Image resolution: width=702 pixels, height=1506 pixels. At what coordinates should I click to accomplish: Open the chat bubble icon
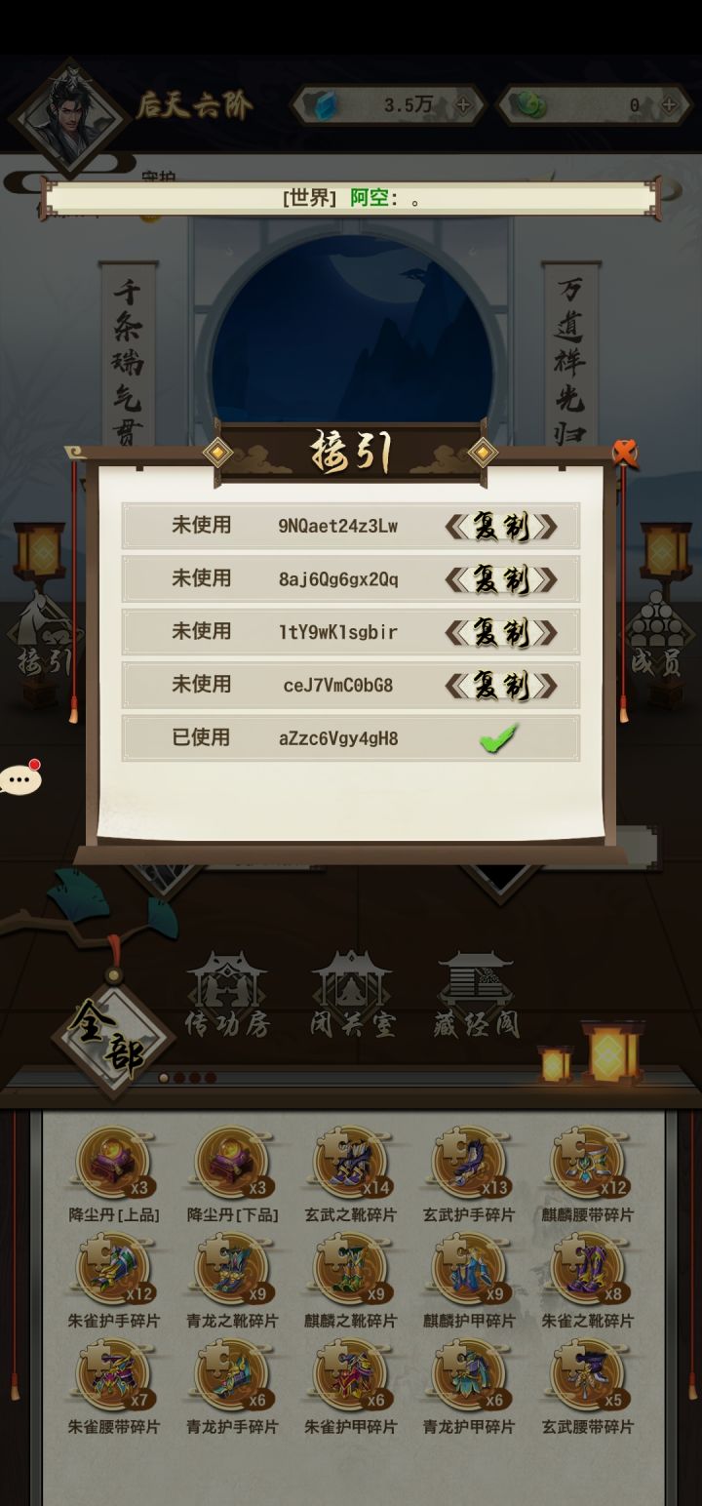[20, 779]
